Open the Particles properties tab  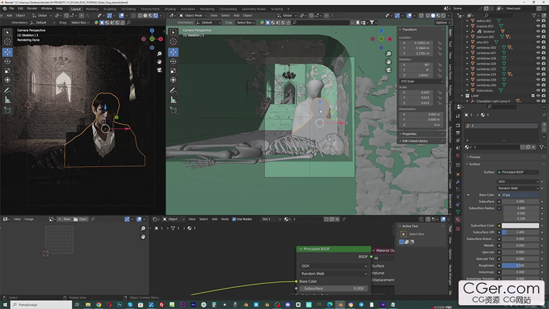[x=458, y=189]
